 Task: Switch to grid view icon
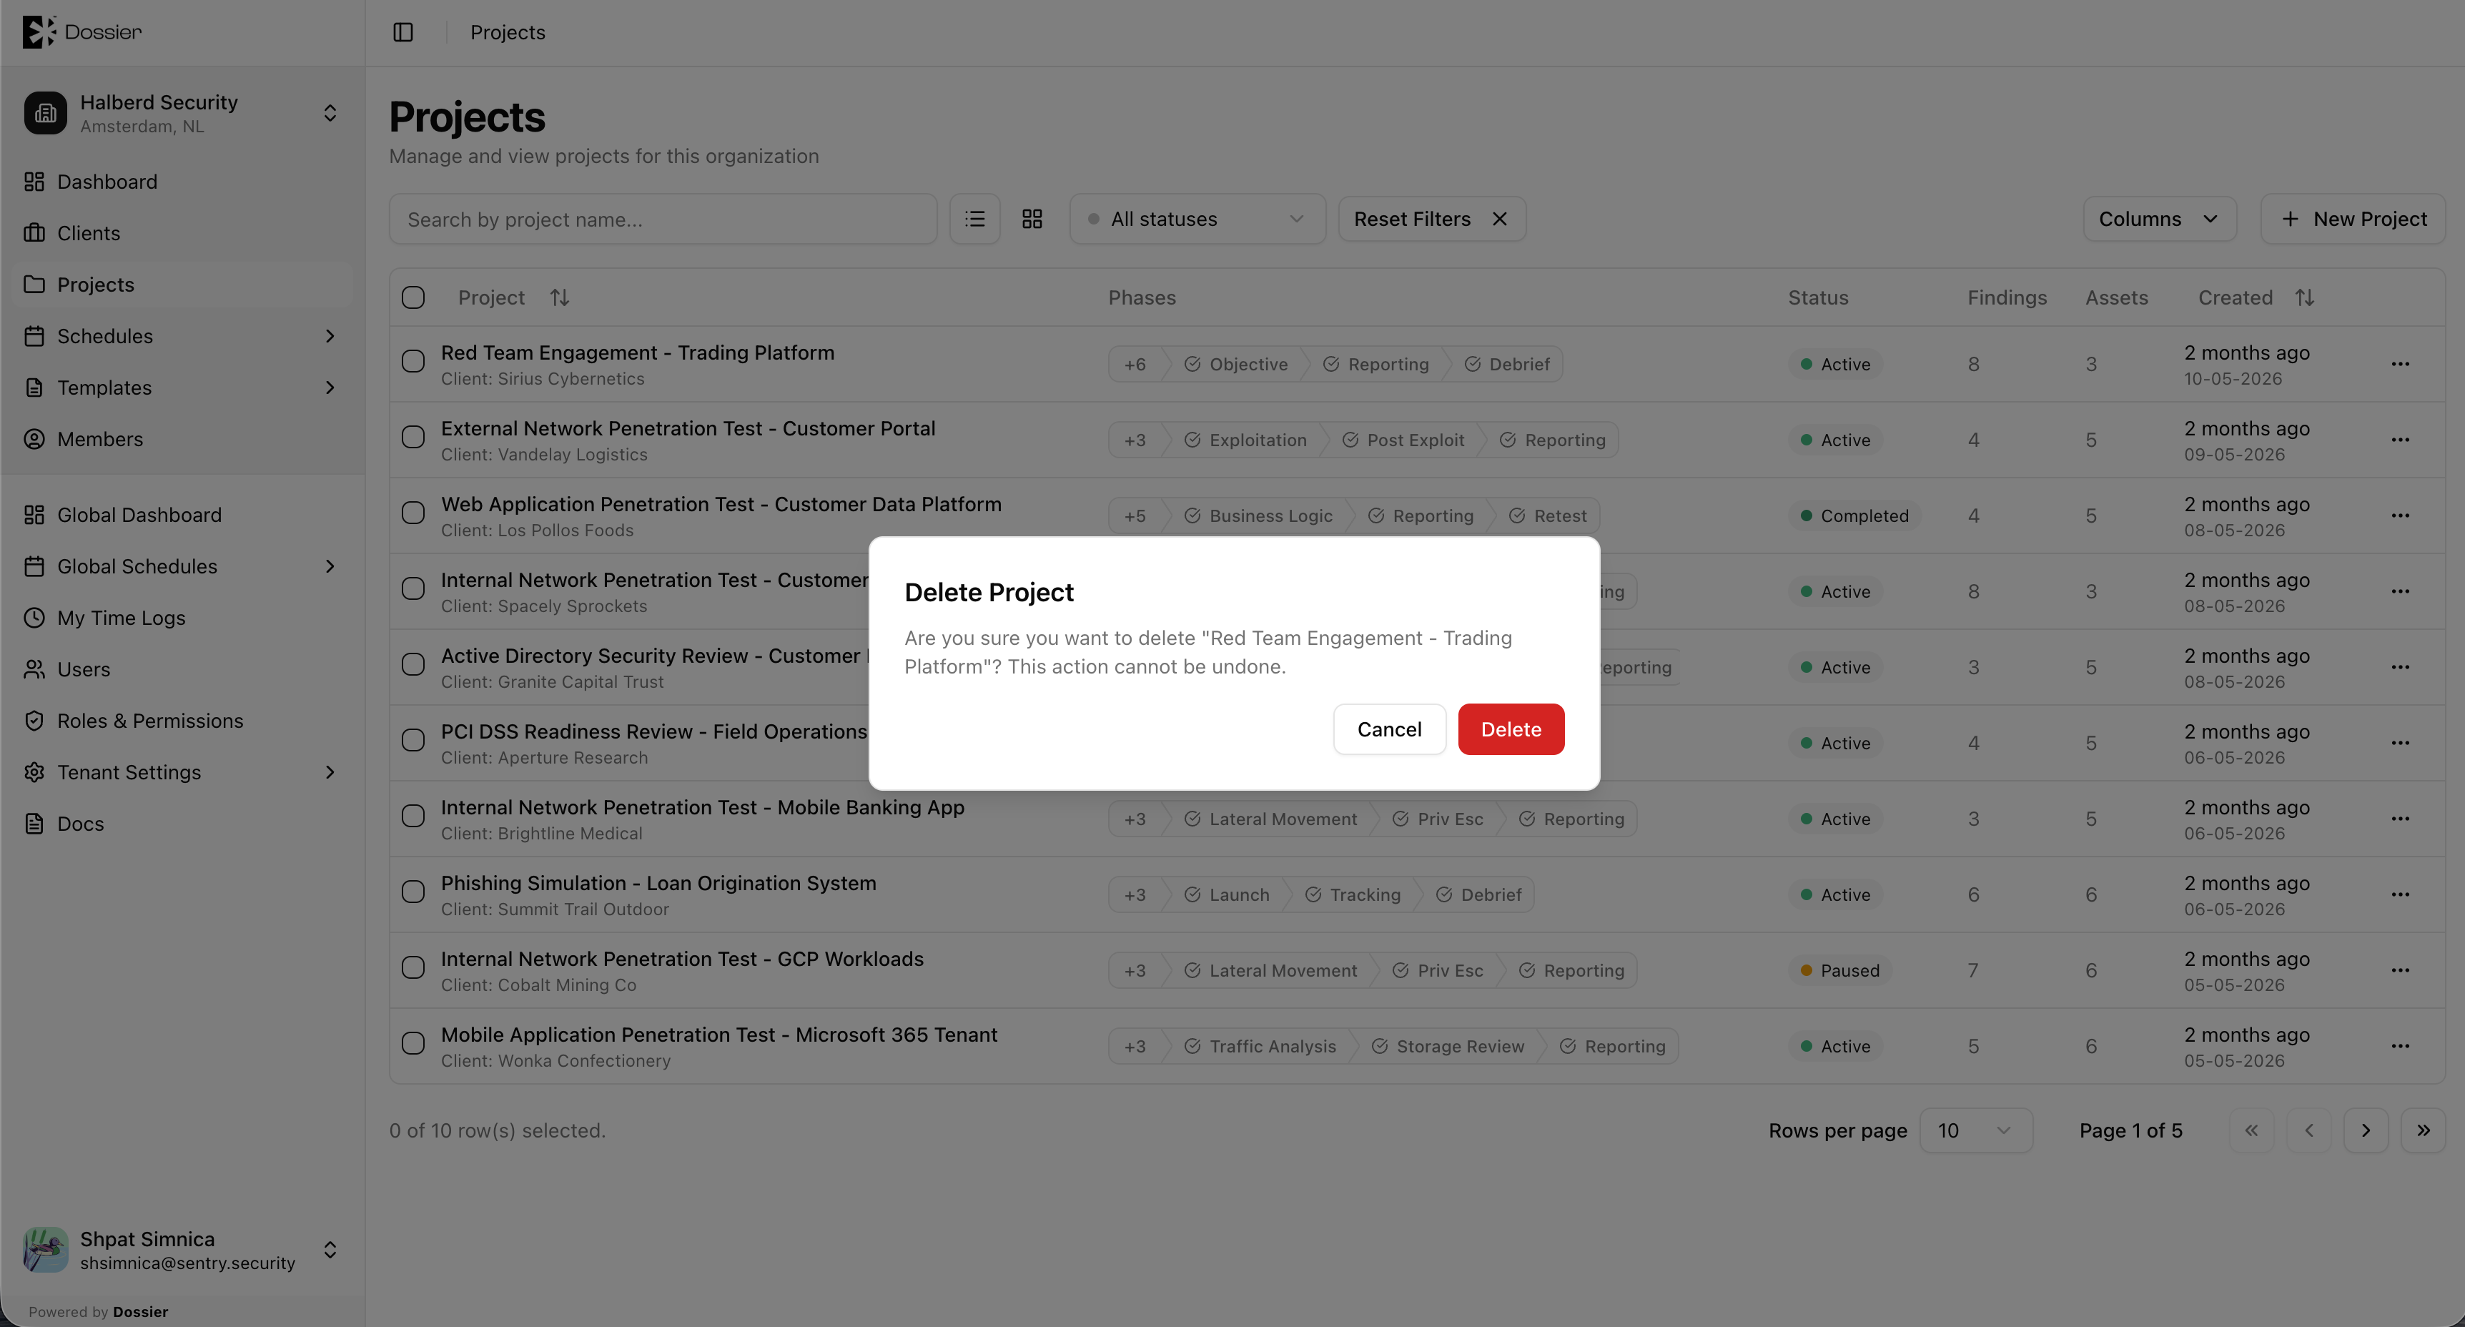(1032, 219)
